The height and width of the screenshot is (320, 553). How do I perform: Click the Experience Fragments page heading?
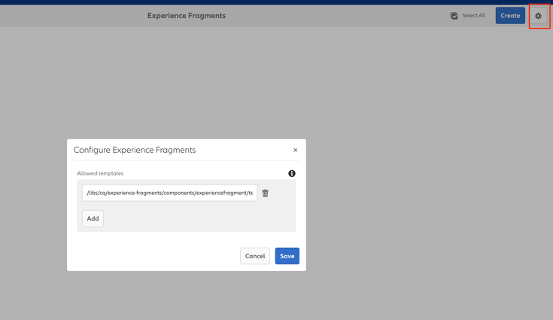coord(187,16)
